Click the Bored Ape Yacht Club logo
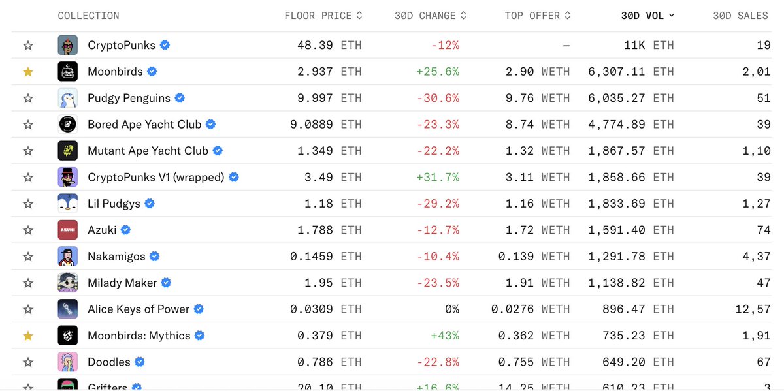Viewport: 784px width, 391px height. click(x=68, y=125)
